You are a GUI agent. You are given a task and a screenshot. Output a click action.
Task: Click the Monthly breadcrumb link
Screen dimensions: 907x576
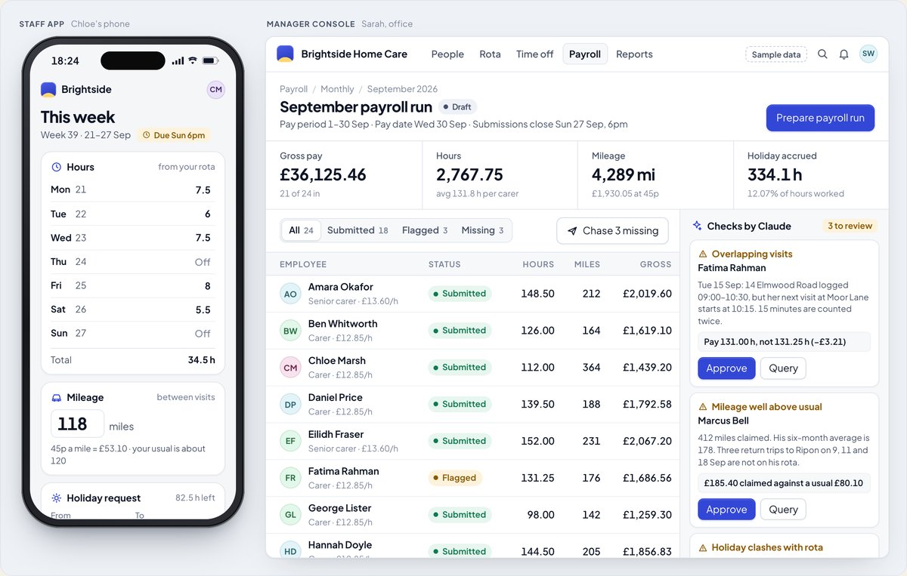pos(337,89)
